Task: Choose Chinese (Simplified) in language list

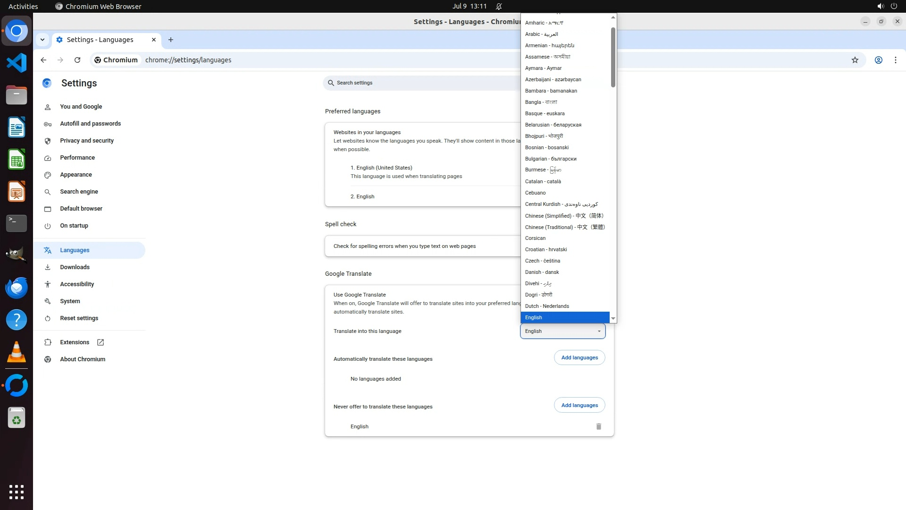Action: (x=564, y=216)
